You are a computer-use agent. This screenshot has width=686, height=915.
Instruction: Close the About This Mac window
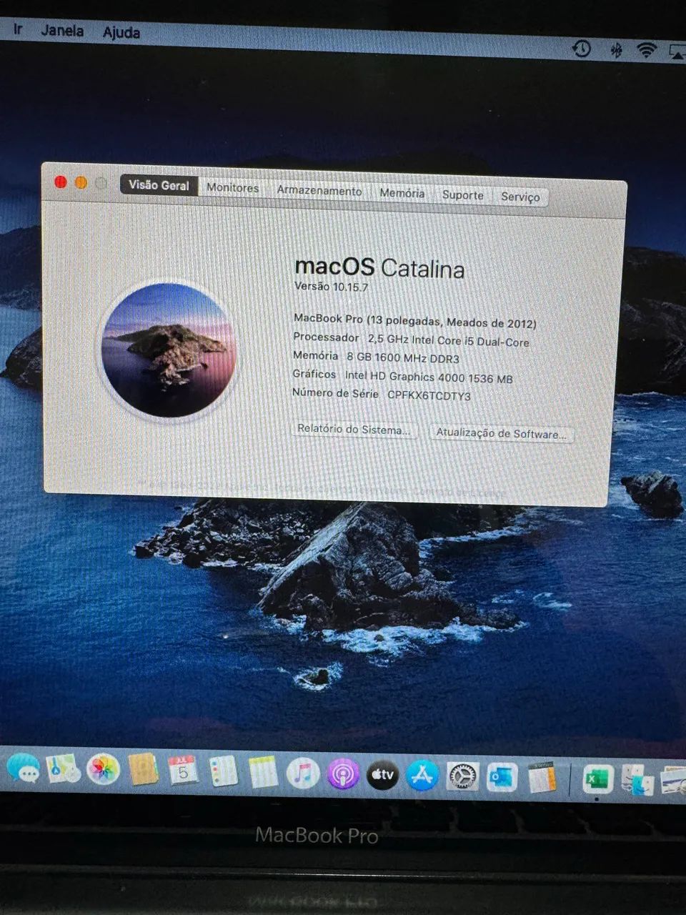(x=61, y=182)
